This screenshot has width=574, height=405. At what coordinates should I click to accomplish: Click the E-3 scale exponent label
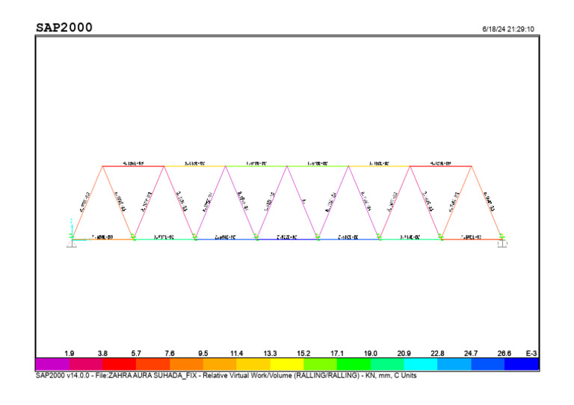531,353
